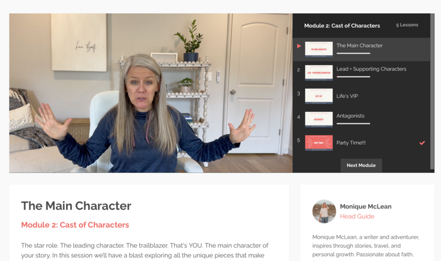
Task: Click the red play arrow icon
Action: (299, 46)
